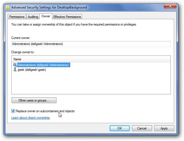Open Other users or groups dialog
This screenshot has width=184, height=141.
(x=34, y=100)
